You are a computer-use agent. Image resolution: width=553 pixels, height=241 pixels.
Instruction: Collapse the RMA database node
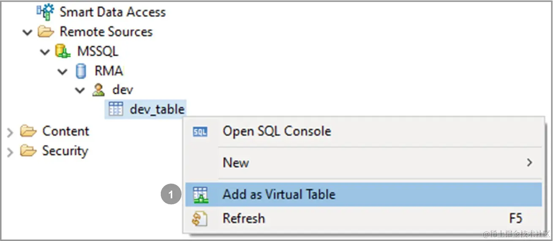coord(63,71)
